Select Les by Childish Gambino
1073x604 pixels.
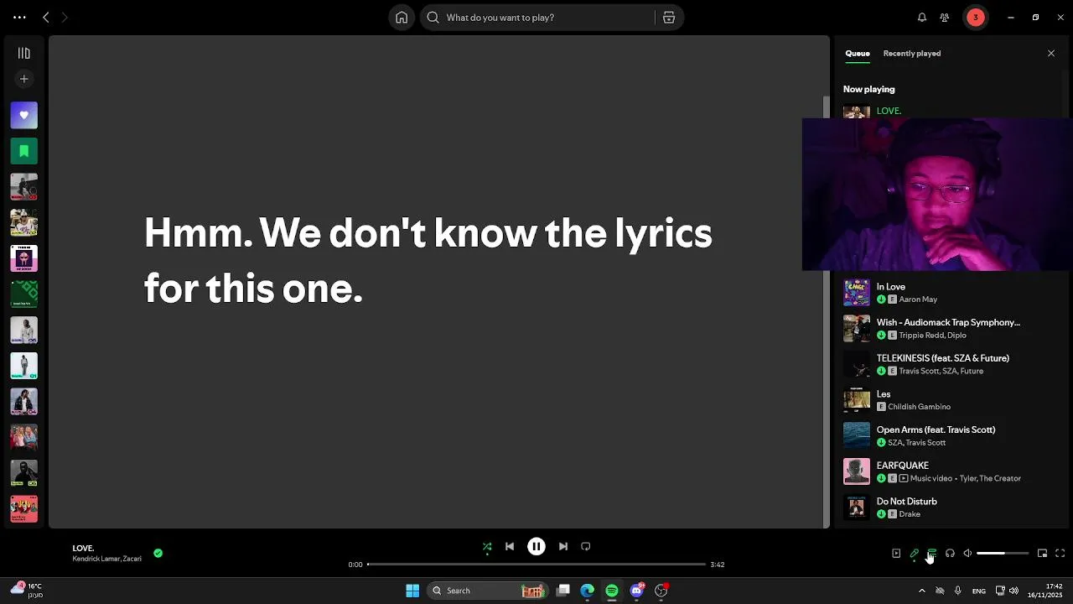coord(949,400)
